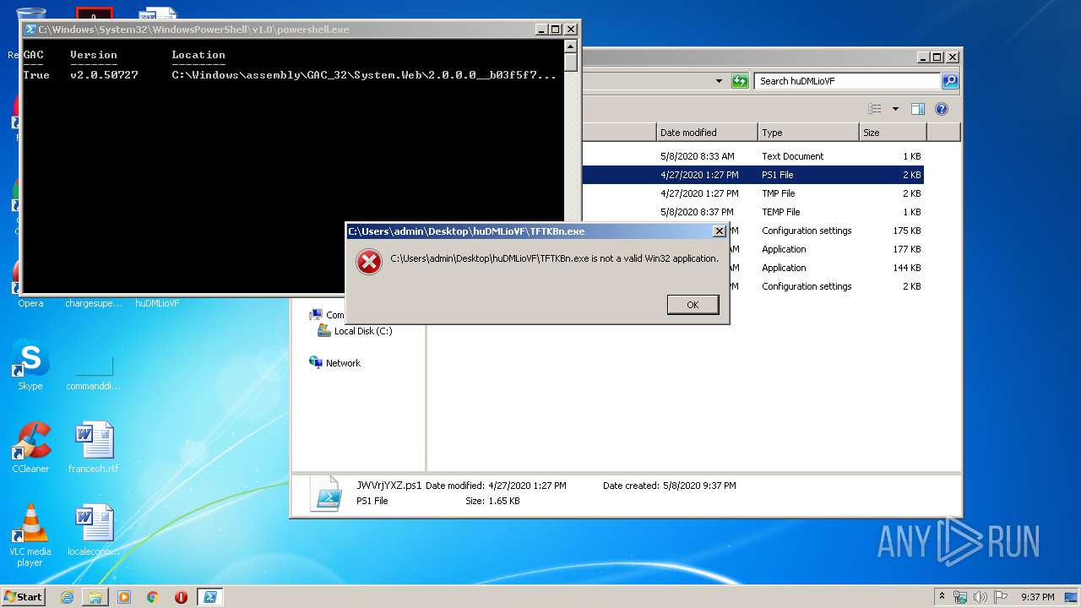Open Windows Explorer taskbar button
Viewport: 1081px width, 608px height.
click(95, 597)
